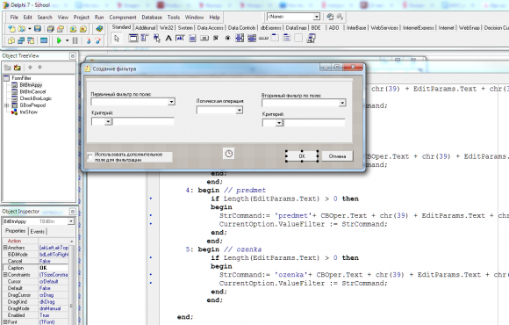Image resolution: width=509 pixels, height=325 pixels.
Task: Select the Label component icon in palette
Action: [x=168, y=39]
